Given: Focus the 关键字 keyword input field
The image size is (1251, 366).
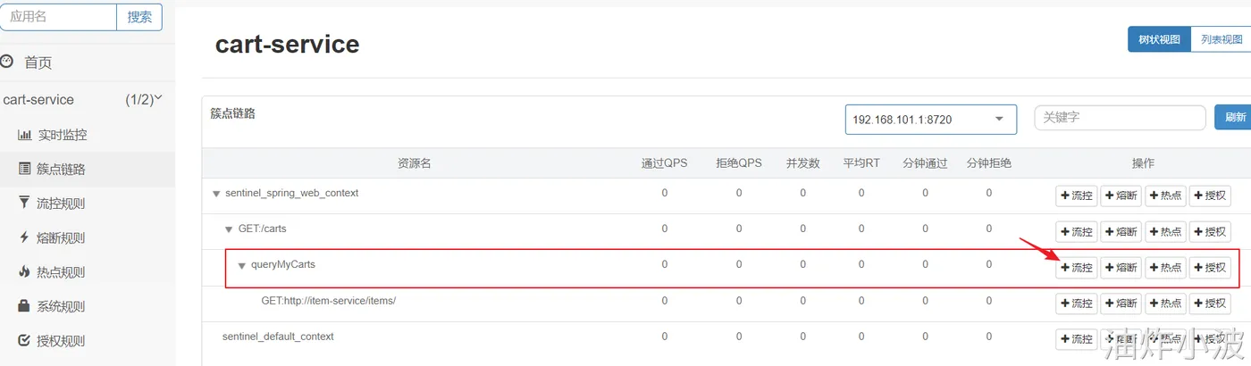Looking at the screenshot, I should pyautogui.click(x=1118, y=117).
